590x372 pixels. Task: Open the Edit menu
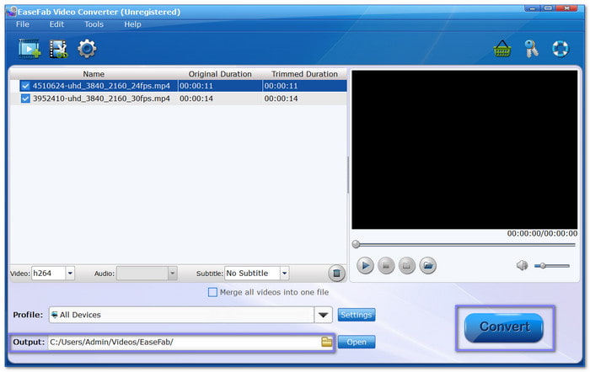click(x=56, y=24)
